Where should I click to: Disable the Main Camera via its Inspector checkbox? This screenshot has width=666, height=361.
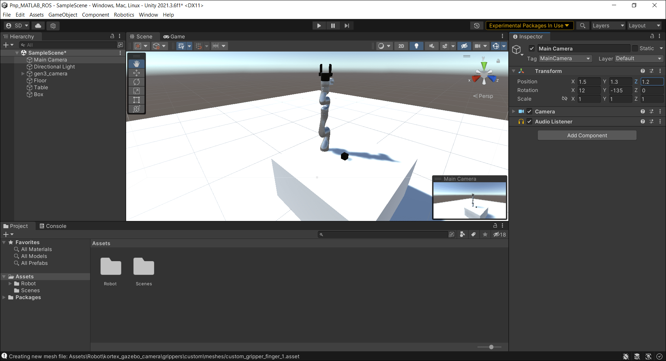tap(532, 48)
